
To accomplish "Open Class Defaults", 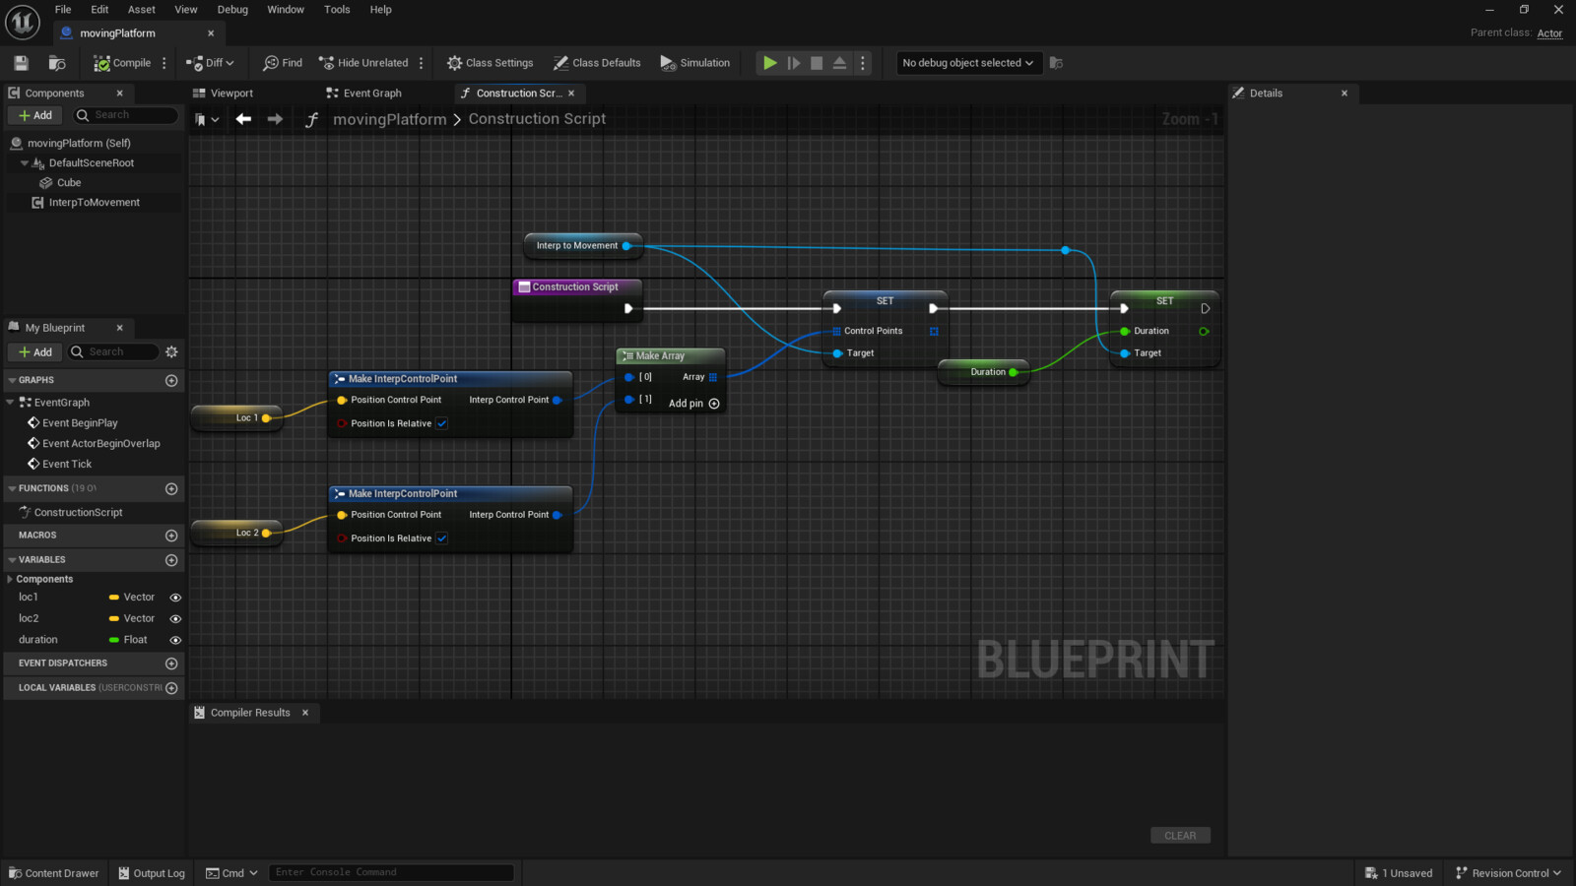I will coord(597,63).
